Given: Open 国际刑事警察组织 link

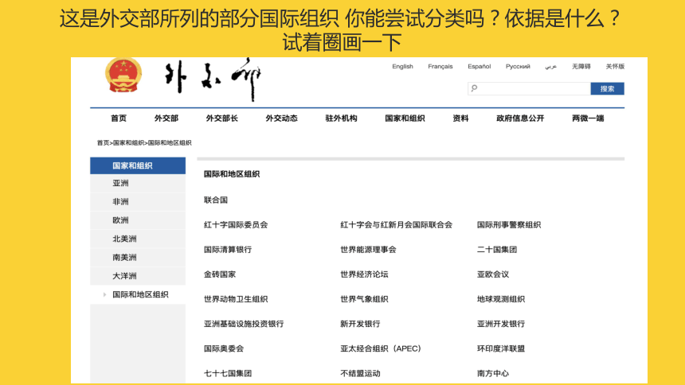Looking at the screenshot, I should click(x=509, y=225).
